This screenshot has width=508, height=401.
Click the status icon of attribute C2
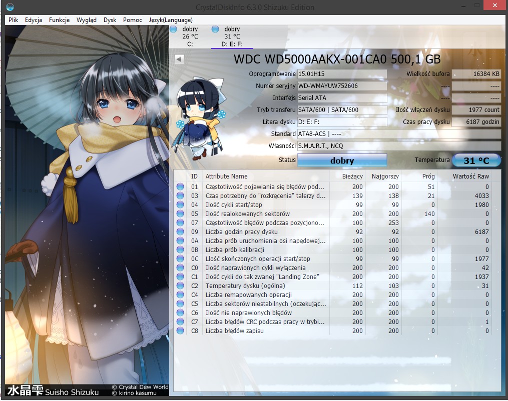click(180, 286)
